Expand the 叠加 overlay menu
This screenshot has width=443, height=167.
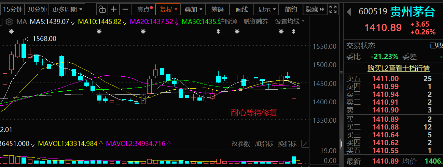tap(193, 9)
